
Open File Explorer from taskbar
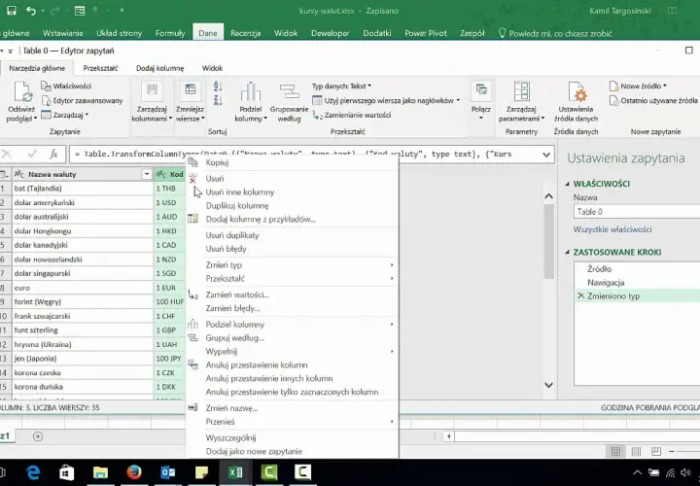click(x=100, y=472)
